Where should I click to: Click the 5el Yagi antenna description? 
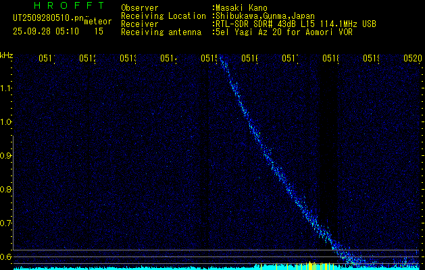[x=282, y=32]
